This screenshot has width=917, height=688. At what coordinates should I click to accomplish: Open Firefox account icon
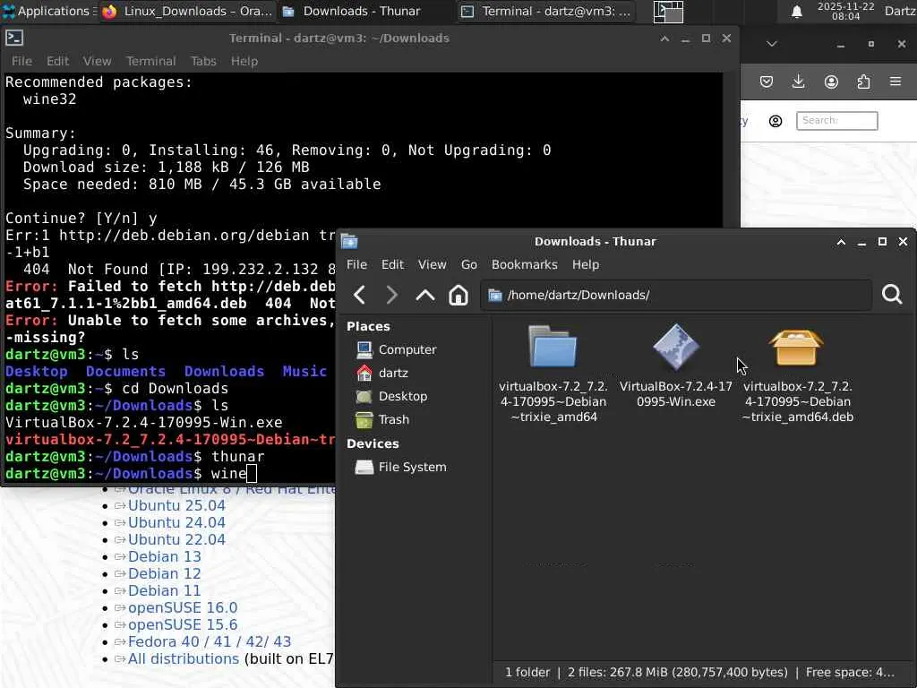coord(831,82)
